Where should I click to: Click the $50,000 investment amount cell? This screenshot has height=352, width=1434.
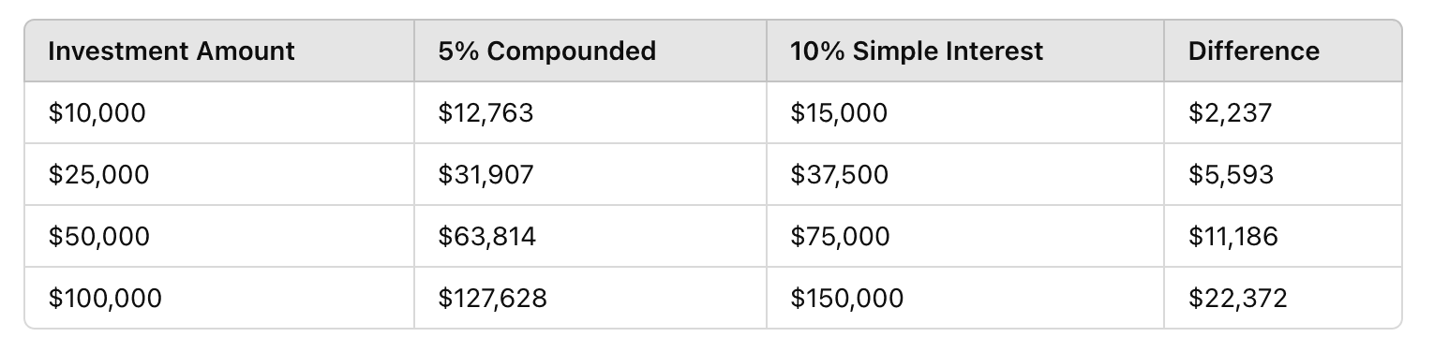[219, 236]
